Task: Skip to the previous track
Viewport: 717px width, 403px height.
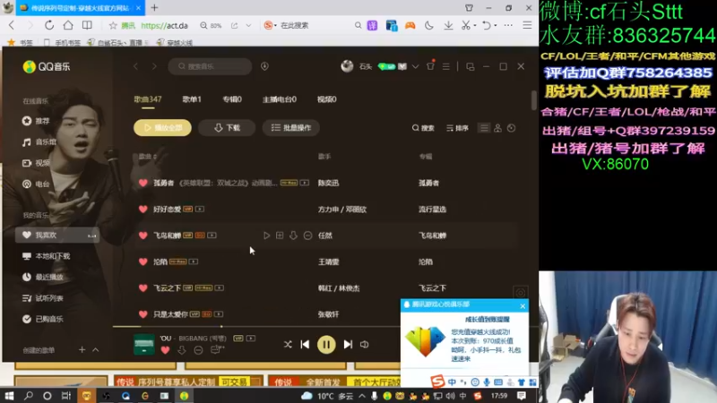Action: 305,345
